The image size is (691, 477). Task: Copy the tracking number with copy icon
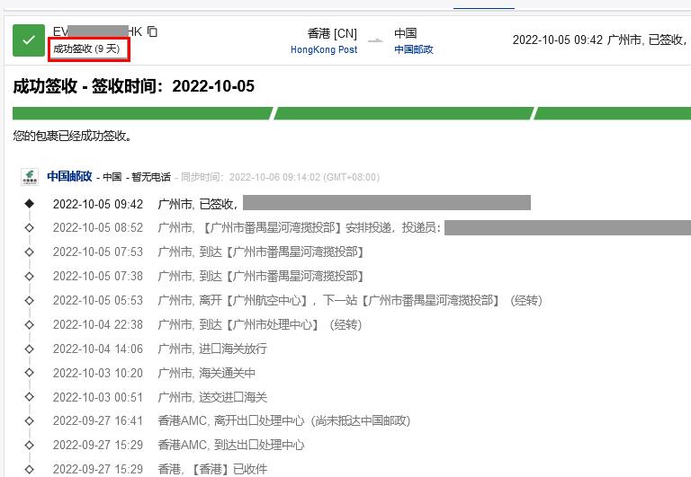152,32
